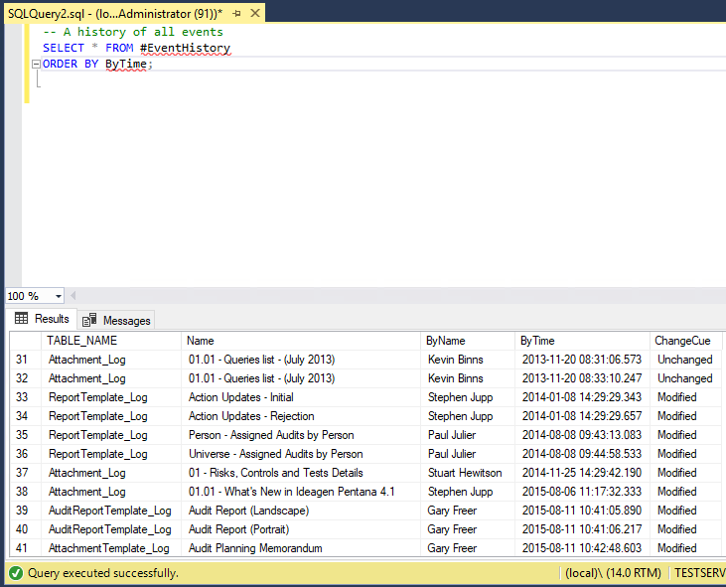Click the ByTime column header

(582, 341)
